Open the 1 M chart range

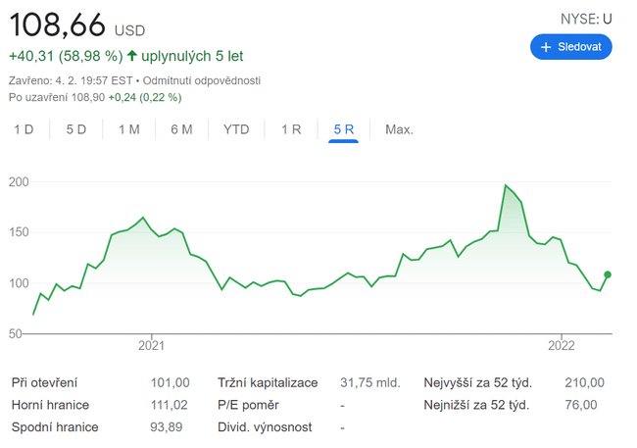128,129
